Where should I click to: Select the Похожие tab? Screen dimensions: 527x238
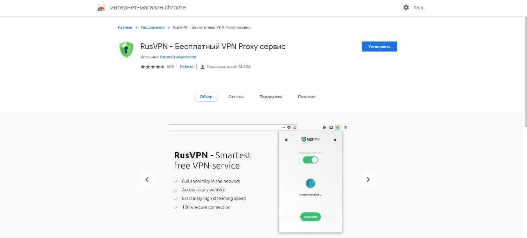pyautogui.click(x=306, y=97)
